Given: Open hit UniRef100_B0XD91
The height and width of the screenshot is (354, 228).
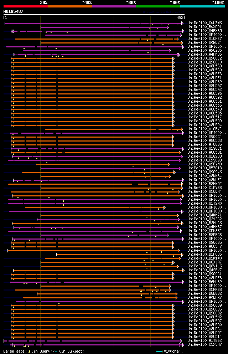Looking at the screenshot, I should point(204,27).
